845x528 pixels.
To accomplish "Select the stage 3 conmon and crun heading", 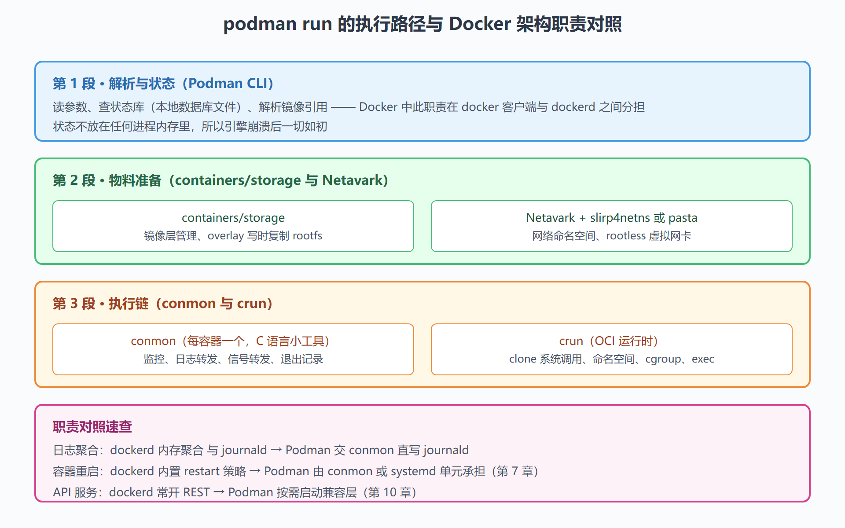I will (162, 303).
